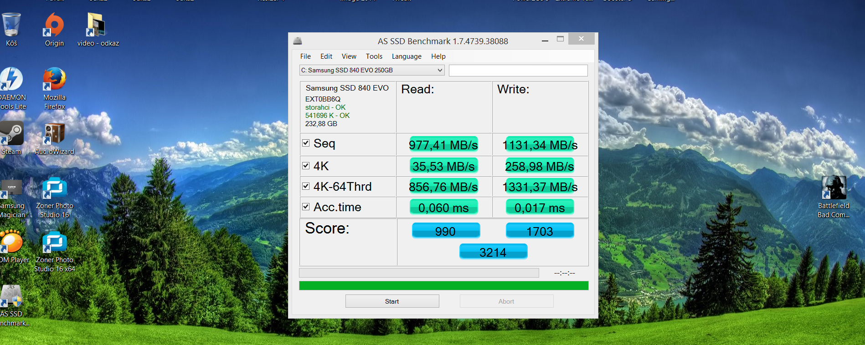
Task: Click the gray current-test progress bar
Action: (419, 273)
